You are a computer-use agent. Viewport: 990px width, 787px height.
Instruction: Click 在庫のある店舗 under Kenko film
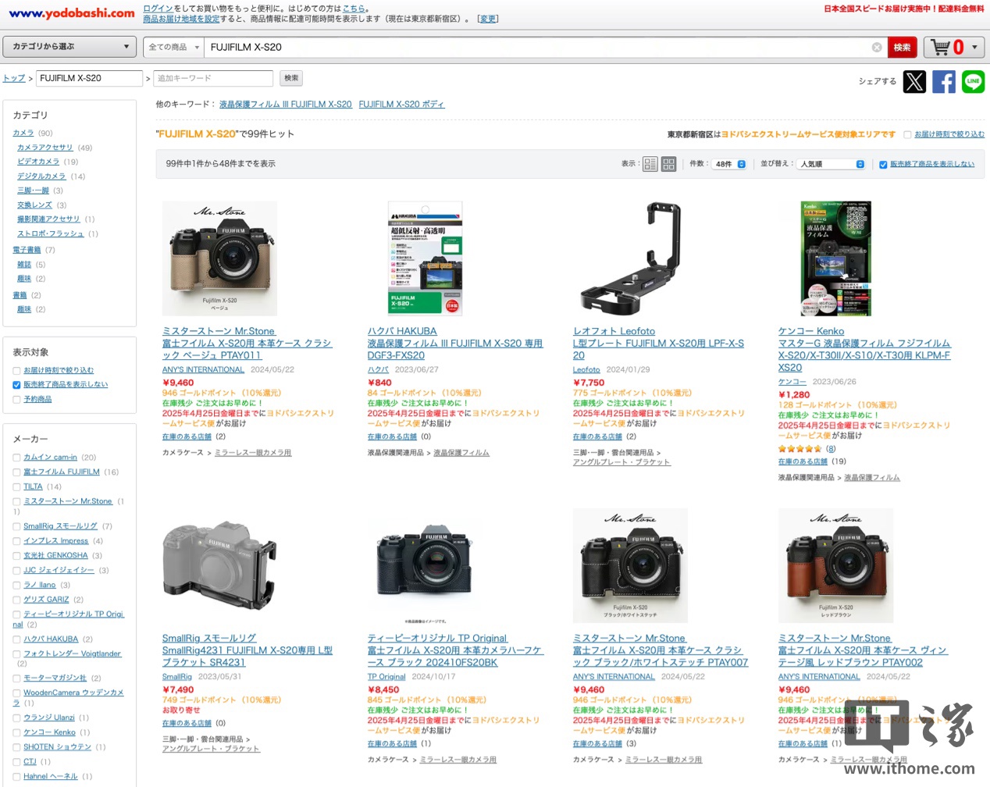pyautogui.click(x=803, y=461)
